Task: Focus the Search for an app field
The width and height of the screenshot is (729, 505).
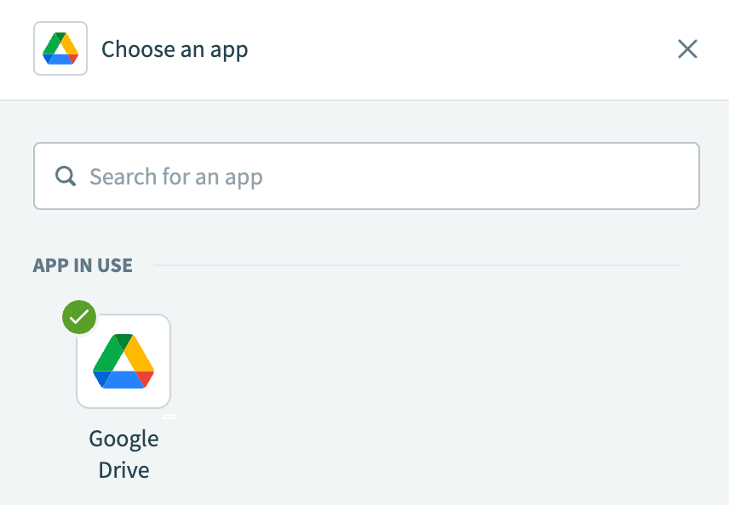Action: tap(366, 176)
